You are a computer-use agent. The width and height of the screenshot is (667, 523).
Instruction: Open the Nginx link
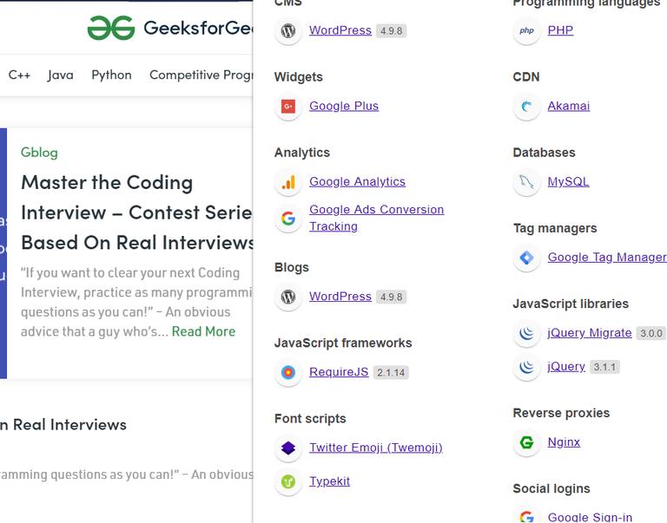(x=564, y=442)
